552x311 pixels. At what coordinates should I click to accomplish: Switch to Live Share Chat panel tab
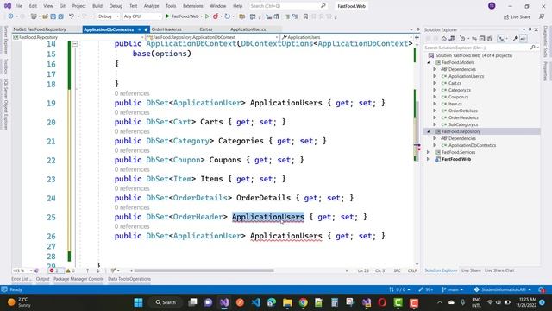499,270
